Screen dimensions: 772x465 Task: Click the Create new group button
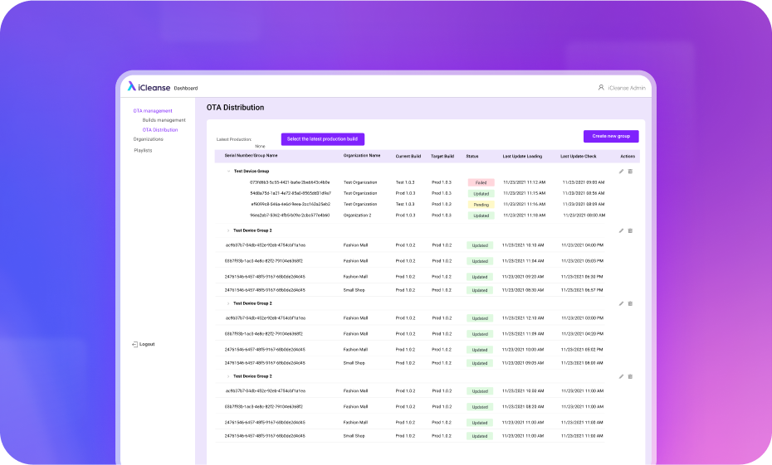click(611, 136)
